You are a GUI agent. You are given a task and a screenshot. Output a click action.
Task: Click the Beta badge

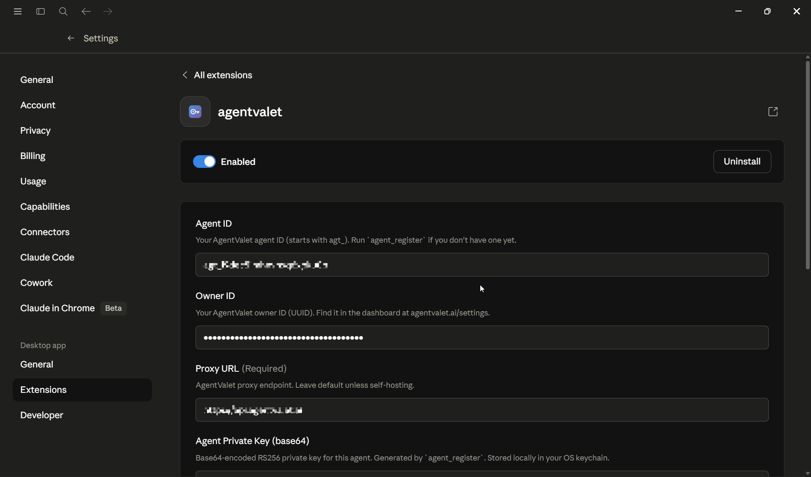click(x=113, y=308)
